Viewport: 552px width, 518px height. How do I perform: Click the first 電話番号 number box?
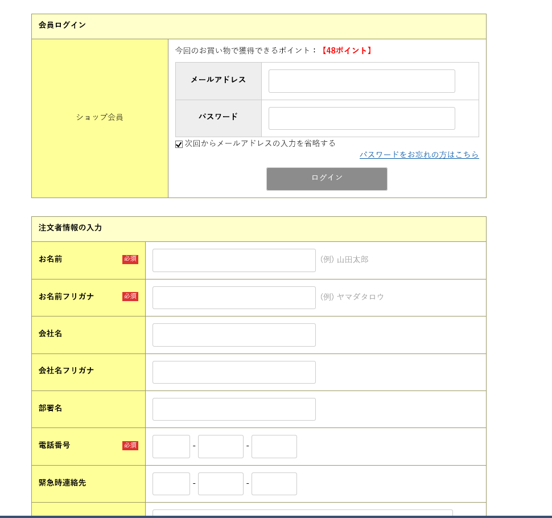[x=171, y=446]
